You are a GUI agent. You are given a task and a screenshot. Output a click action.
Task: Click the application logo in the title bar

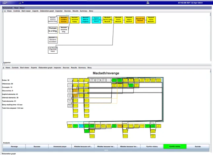coord(5,2)
